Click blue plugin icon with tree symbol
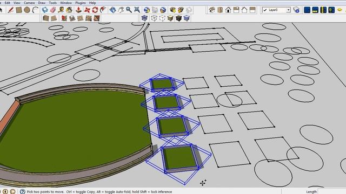Screen dimensions: 346x194 (331, 10)
